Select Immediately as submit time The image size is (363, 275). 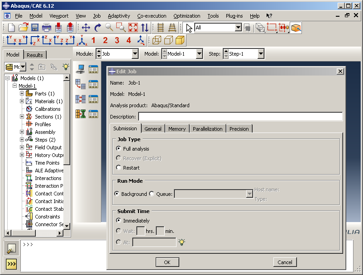coord(119,220)
